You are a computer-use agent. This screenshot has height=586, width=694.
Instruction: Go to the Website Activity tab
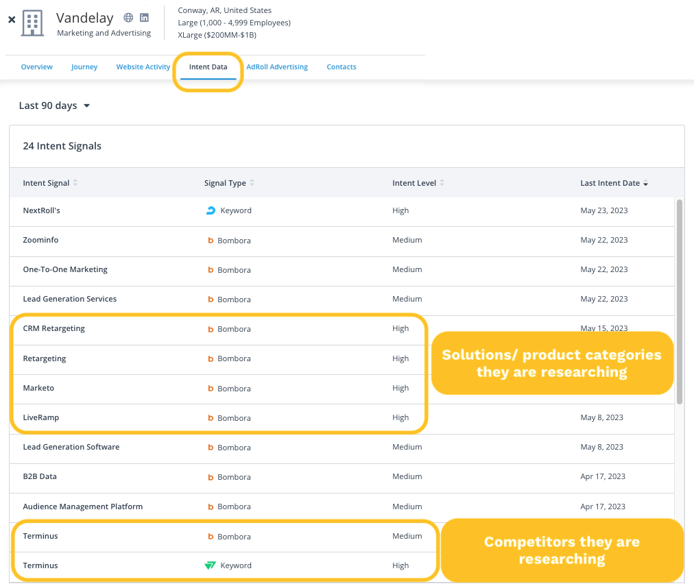click(x=143, y=67)
